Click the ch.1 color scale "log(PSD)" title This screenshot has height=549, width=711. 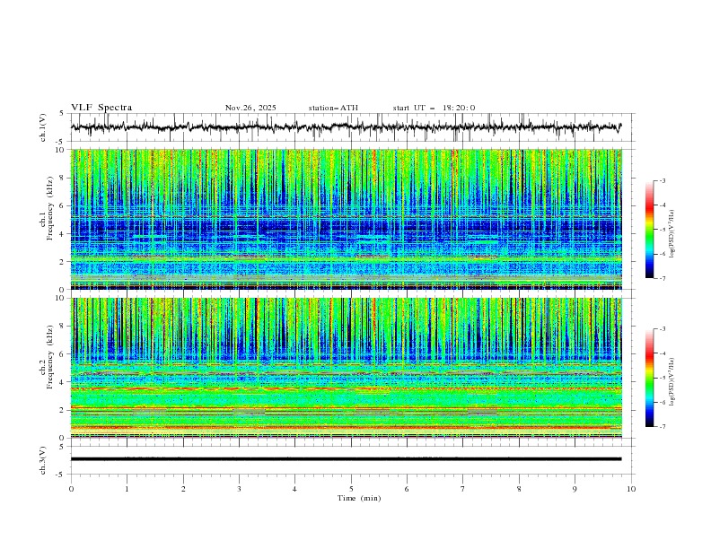(x=671, y=234)
